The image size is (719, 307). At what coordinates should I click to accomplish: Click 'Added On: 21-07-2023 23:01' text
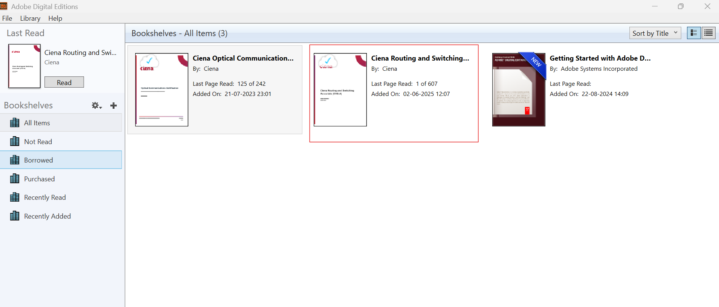(x=232, y=94)
